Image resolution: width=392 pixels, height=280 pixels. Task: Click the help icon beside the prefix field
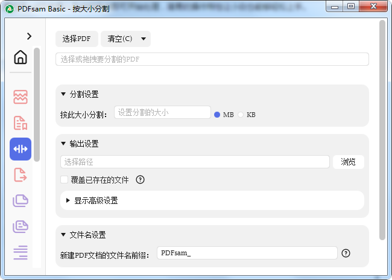pos(346,253)
